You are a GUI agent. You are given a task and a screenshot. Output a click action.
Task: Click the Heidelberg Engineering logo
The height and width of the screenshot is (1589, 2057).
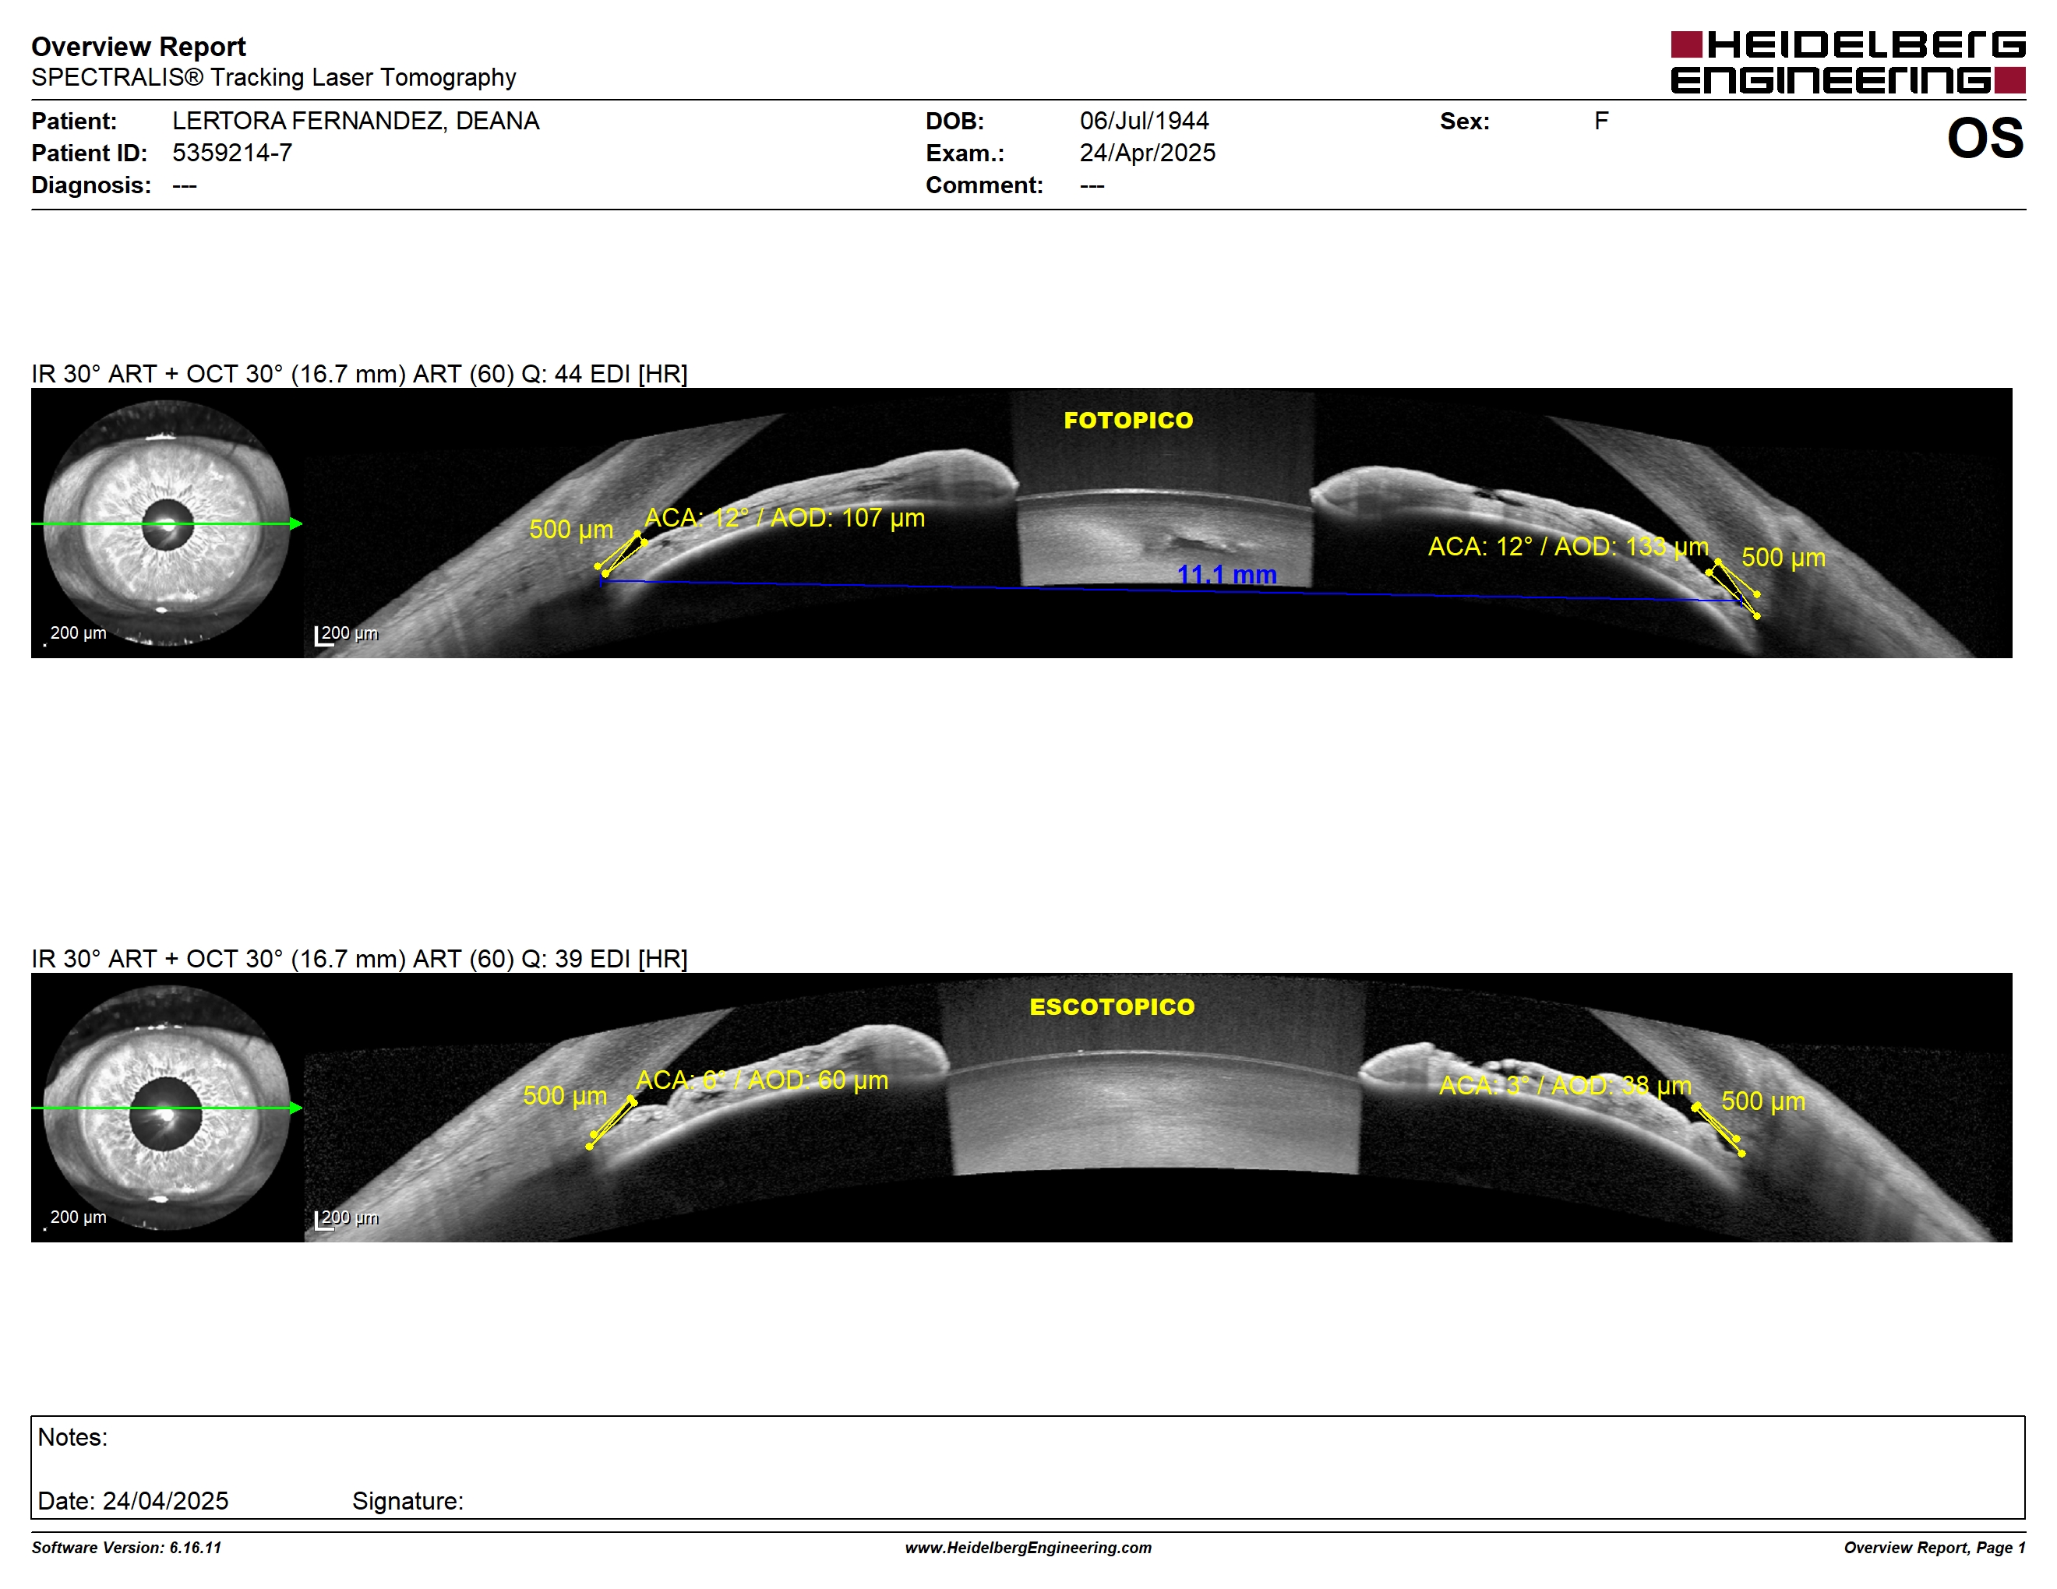pyautogui.click(x=1847, y=62)
